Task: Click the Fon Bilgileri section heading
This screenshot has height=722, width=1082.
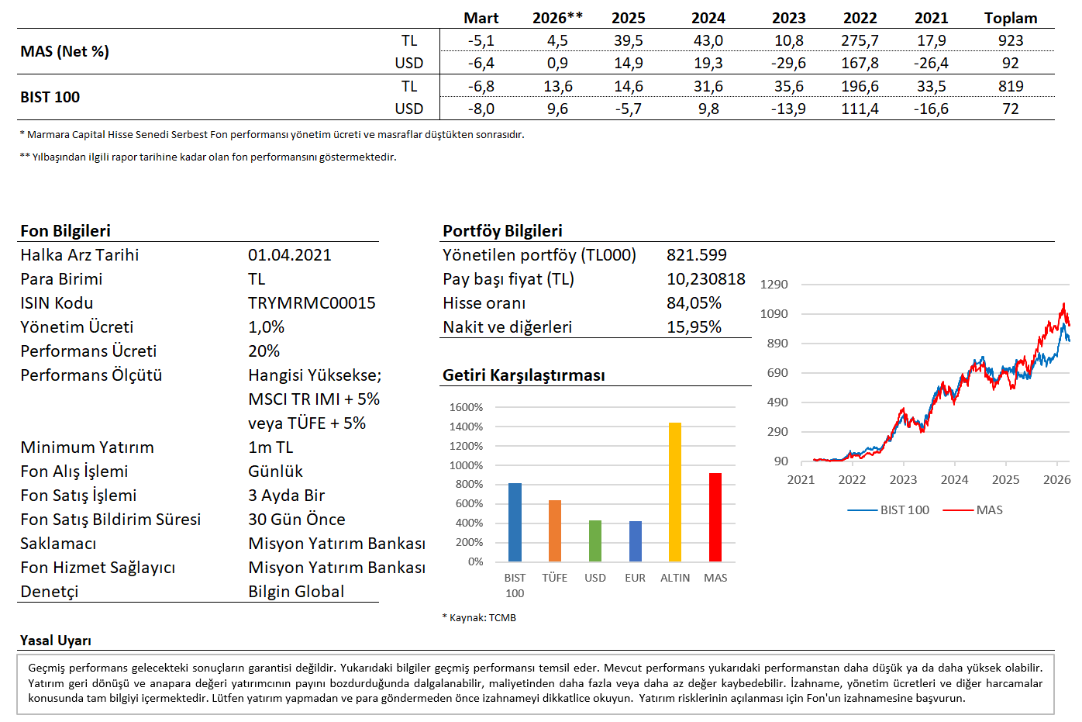Action: (x=66, y=231)
